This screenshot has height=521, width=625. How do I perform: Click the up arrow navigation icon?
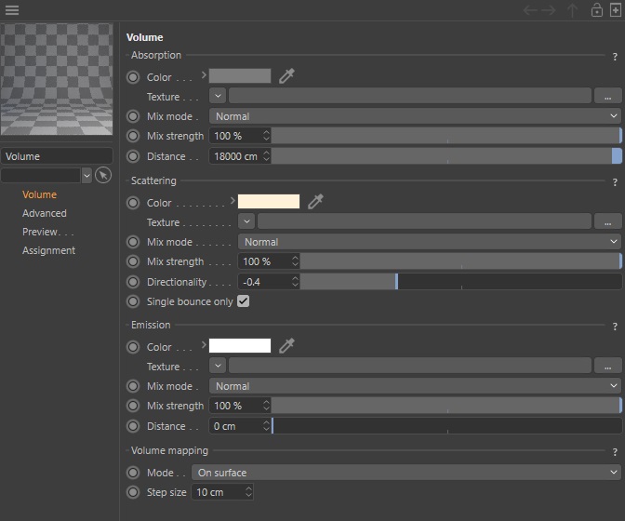coord(572,10)
